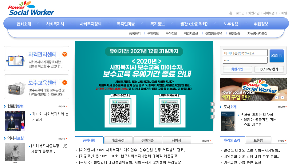The width and height of the screenshot is (292, 165).
Task: Select 구직정보 submenu item
Action: point(171,33)
